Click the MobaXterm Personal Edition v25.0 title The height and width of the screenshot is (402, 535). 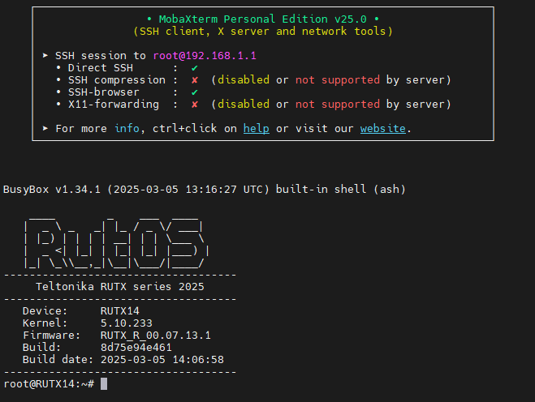263,19
